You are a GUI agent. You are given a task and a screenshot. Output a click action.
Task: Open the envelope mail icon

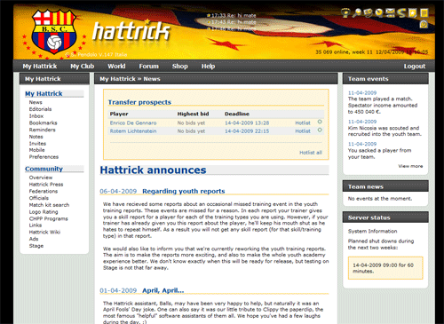[x=390, y=12]
